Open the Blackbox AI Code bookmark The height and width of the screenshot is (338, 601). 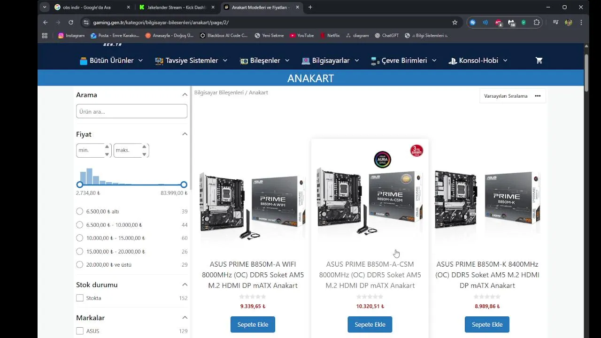pos(223,35)
